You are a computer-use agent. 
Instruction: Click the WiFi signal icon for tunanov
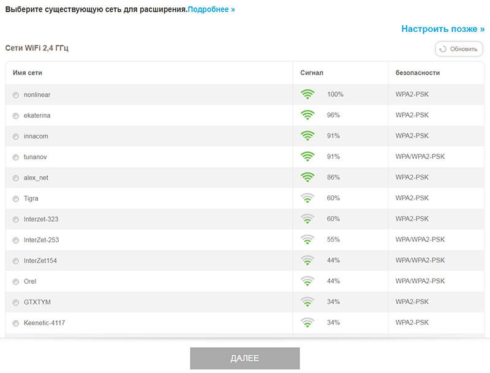click(x=307, y=157)
